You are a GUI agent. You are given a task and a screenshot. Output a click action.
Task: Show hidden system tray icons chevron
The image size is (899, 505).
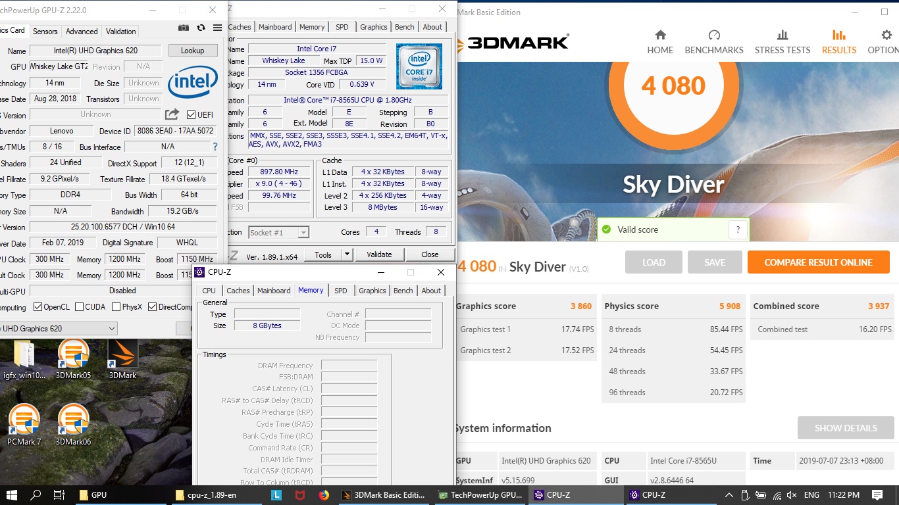[x=729, y=495]
